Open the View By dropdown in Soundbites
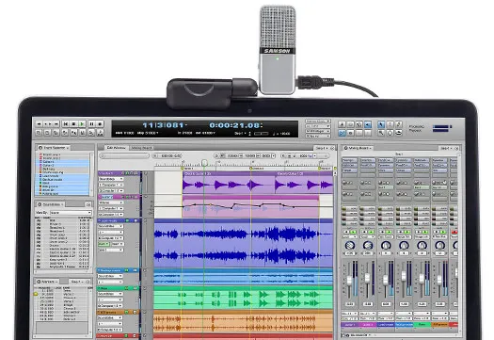This screenshot has height=340, width=494. (71, 213)
